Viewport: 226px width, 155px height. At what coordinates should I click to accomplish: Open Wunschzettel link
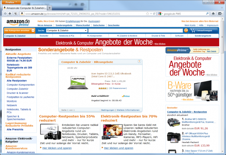83,25
